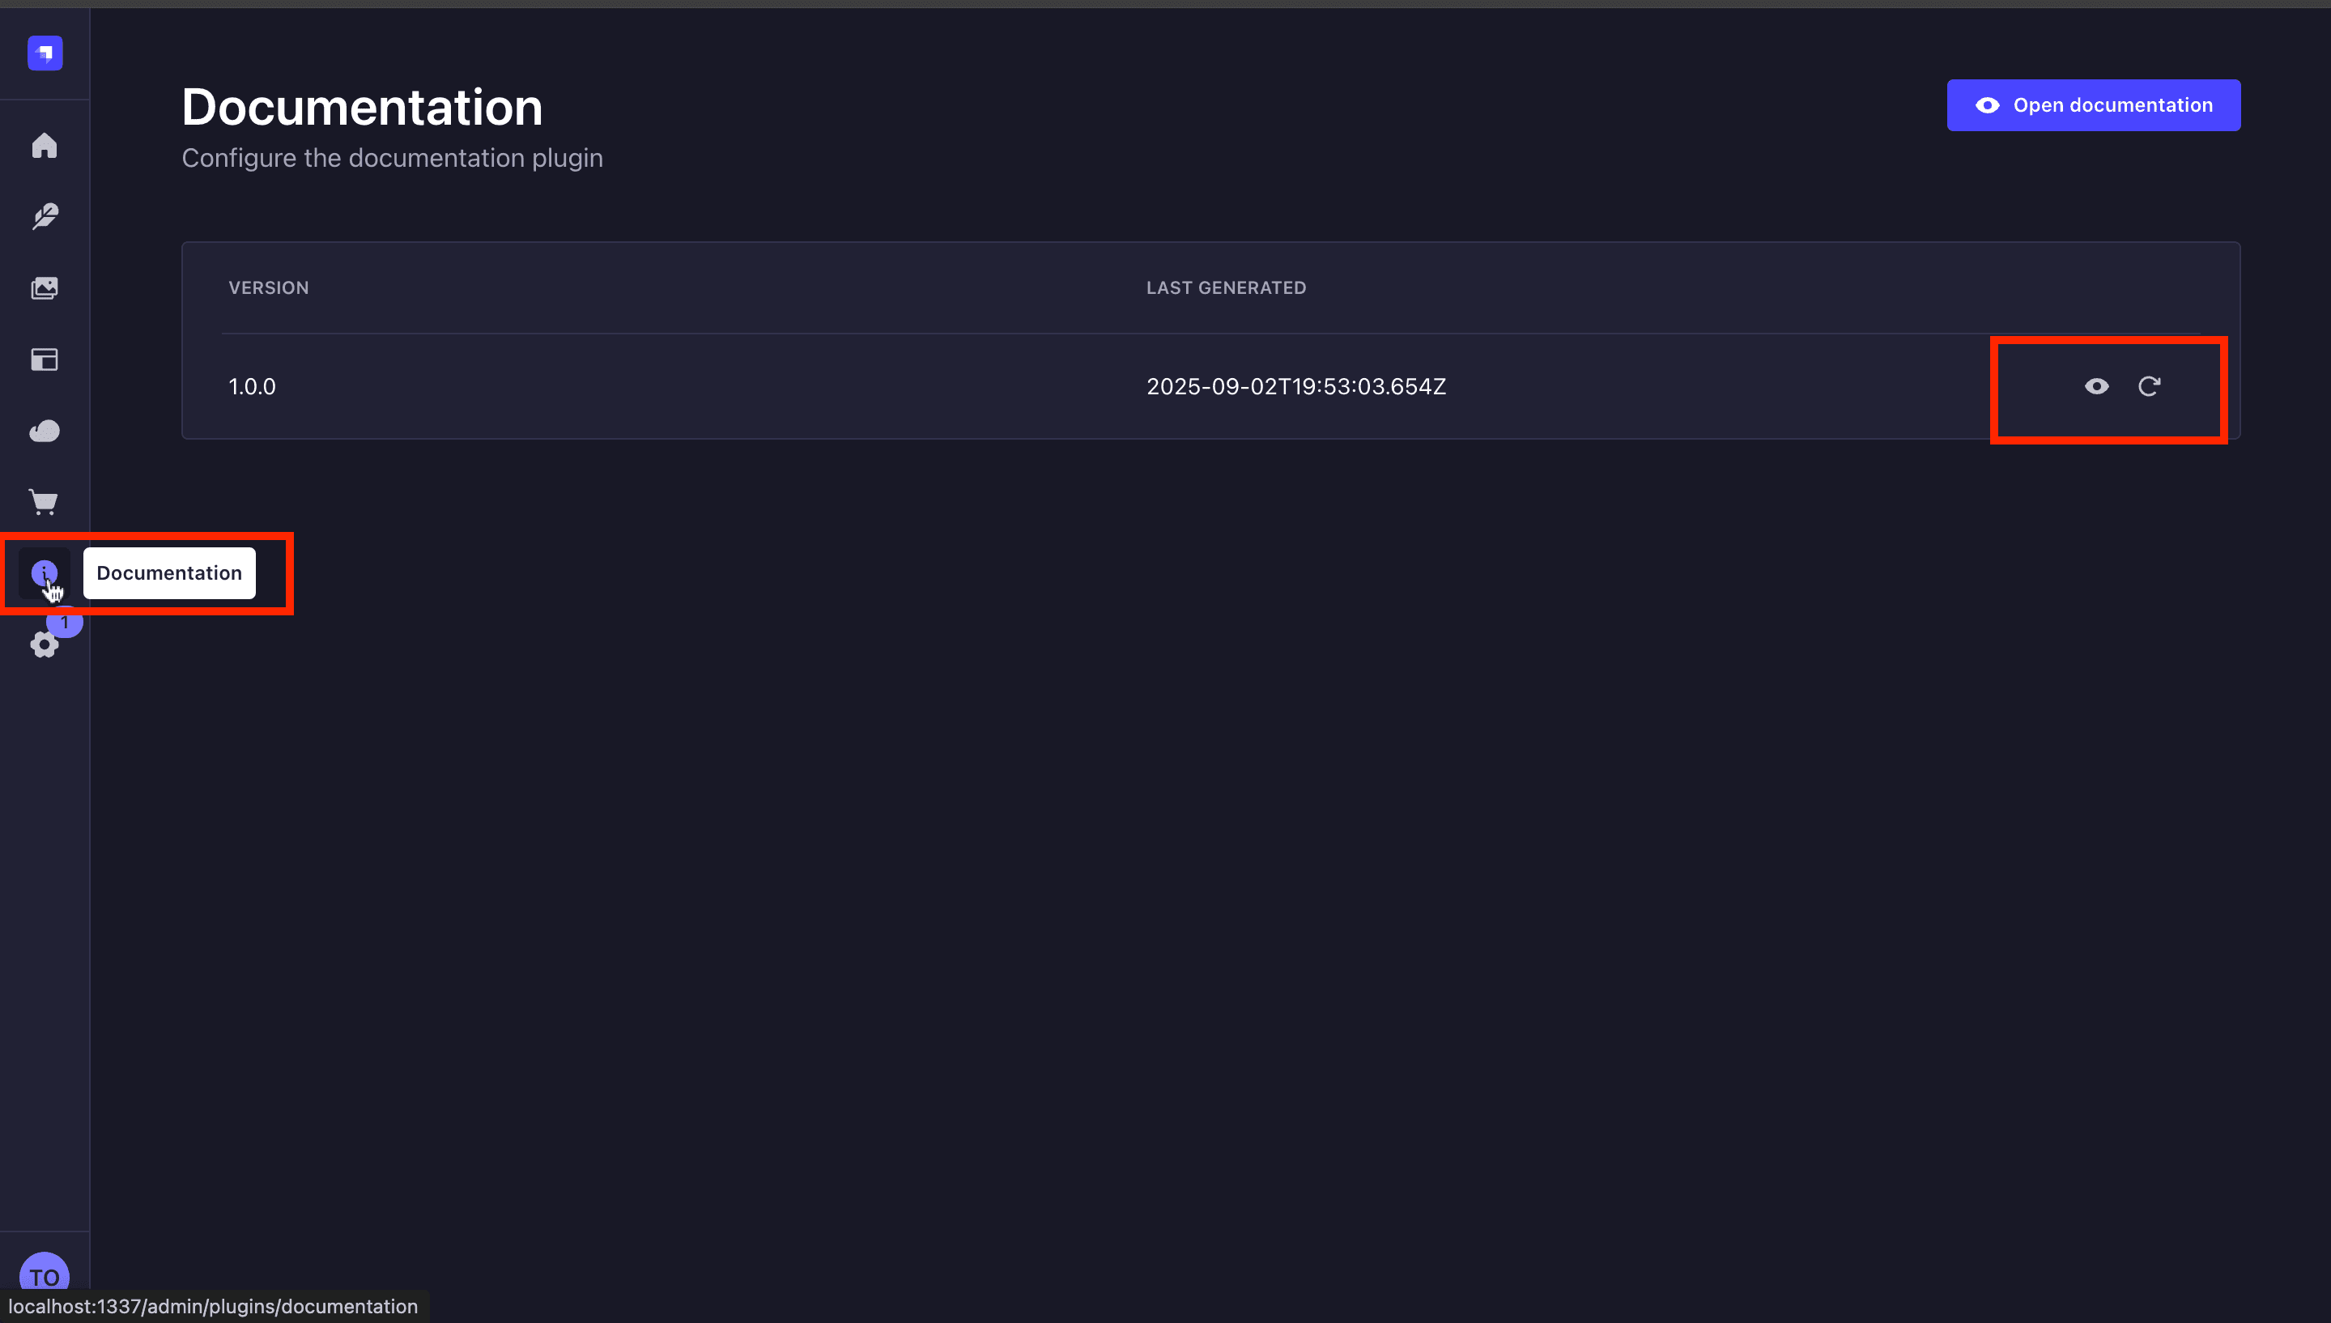Viewport: 2331px width, 1323px height.
Task: Open Marketplace via the cart icon
Action: (45, 501)
